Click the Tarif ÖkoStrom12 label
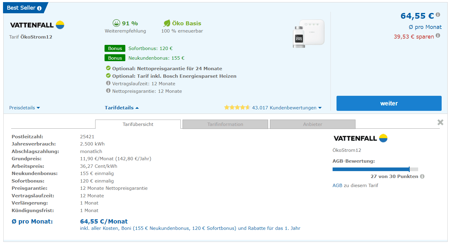This screenshot has height=244, width=454. click(31, 37)
